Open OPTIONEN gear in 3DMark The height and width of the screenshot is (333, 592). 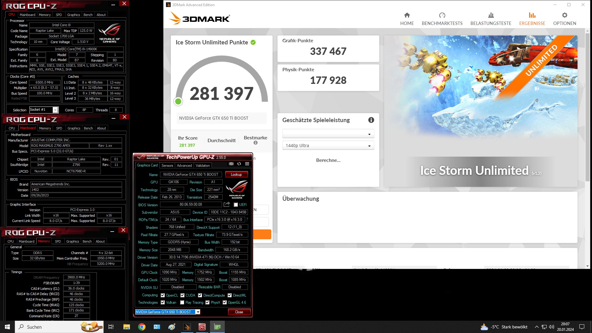(565, 19)
